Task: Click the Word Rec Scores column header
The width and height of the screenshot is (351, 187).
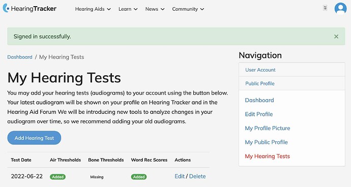Action: pos(149,160)
